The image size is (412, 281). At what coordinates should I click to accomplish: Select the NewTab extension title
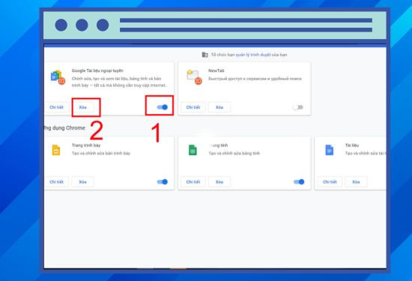(x=216, y=70)
